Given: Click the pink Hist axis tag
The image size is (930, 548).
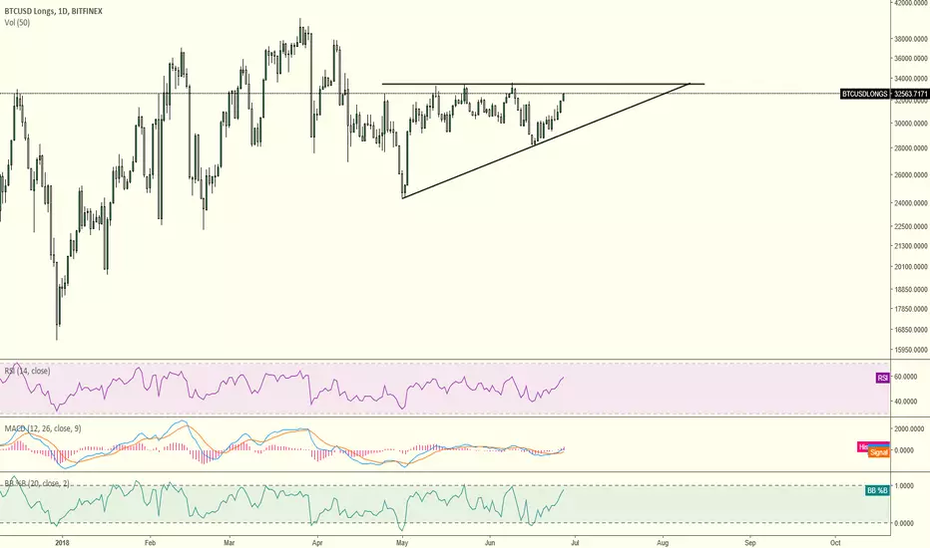Looking at the screenshot, I should (863, 446).
